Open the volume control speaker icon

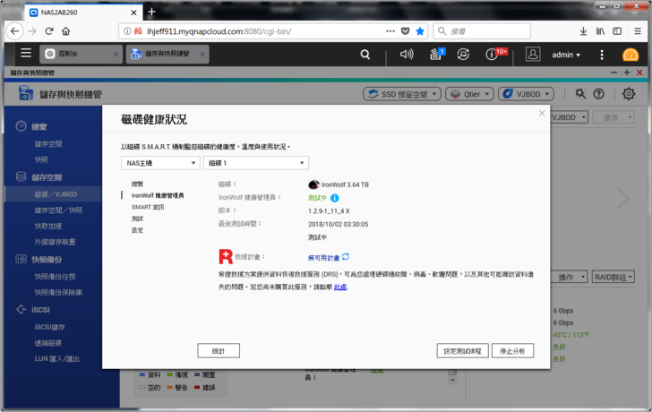tap(407, 55)
